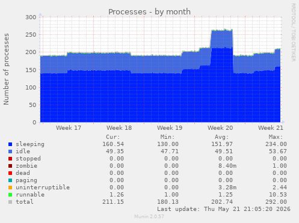The width and height of the screenshot is (299, 223).
Task: Click idle minimum value 47.71
Action: (170, 151)
